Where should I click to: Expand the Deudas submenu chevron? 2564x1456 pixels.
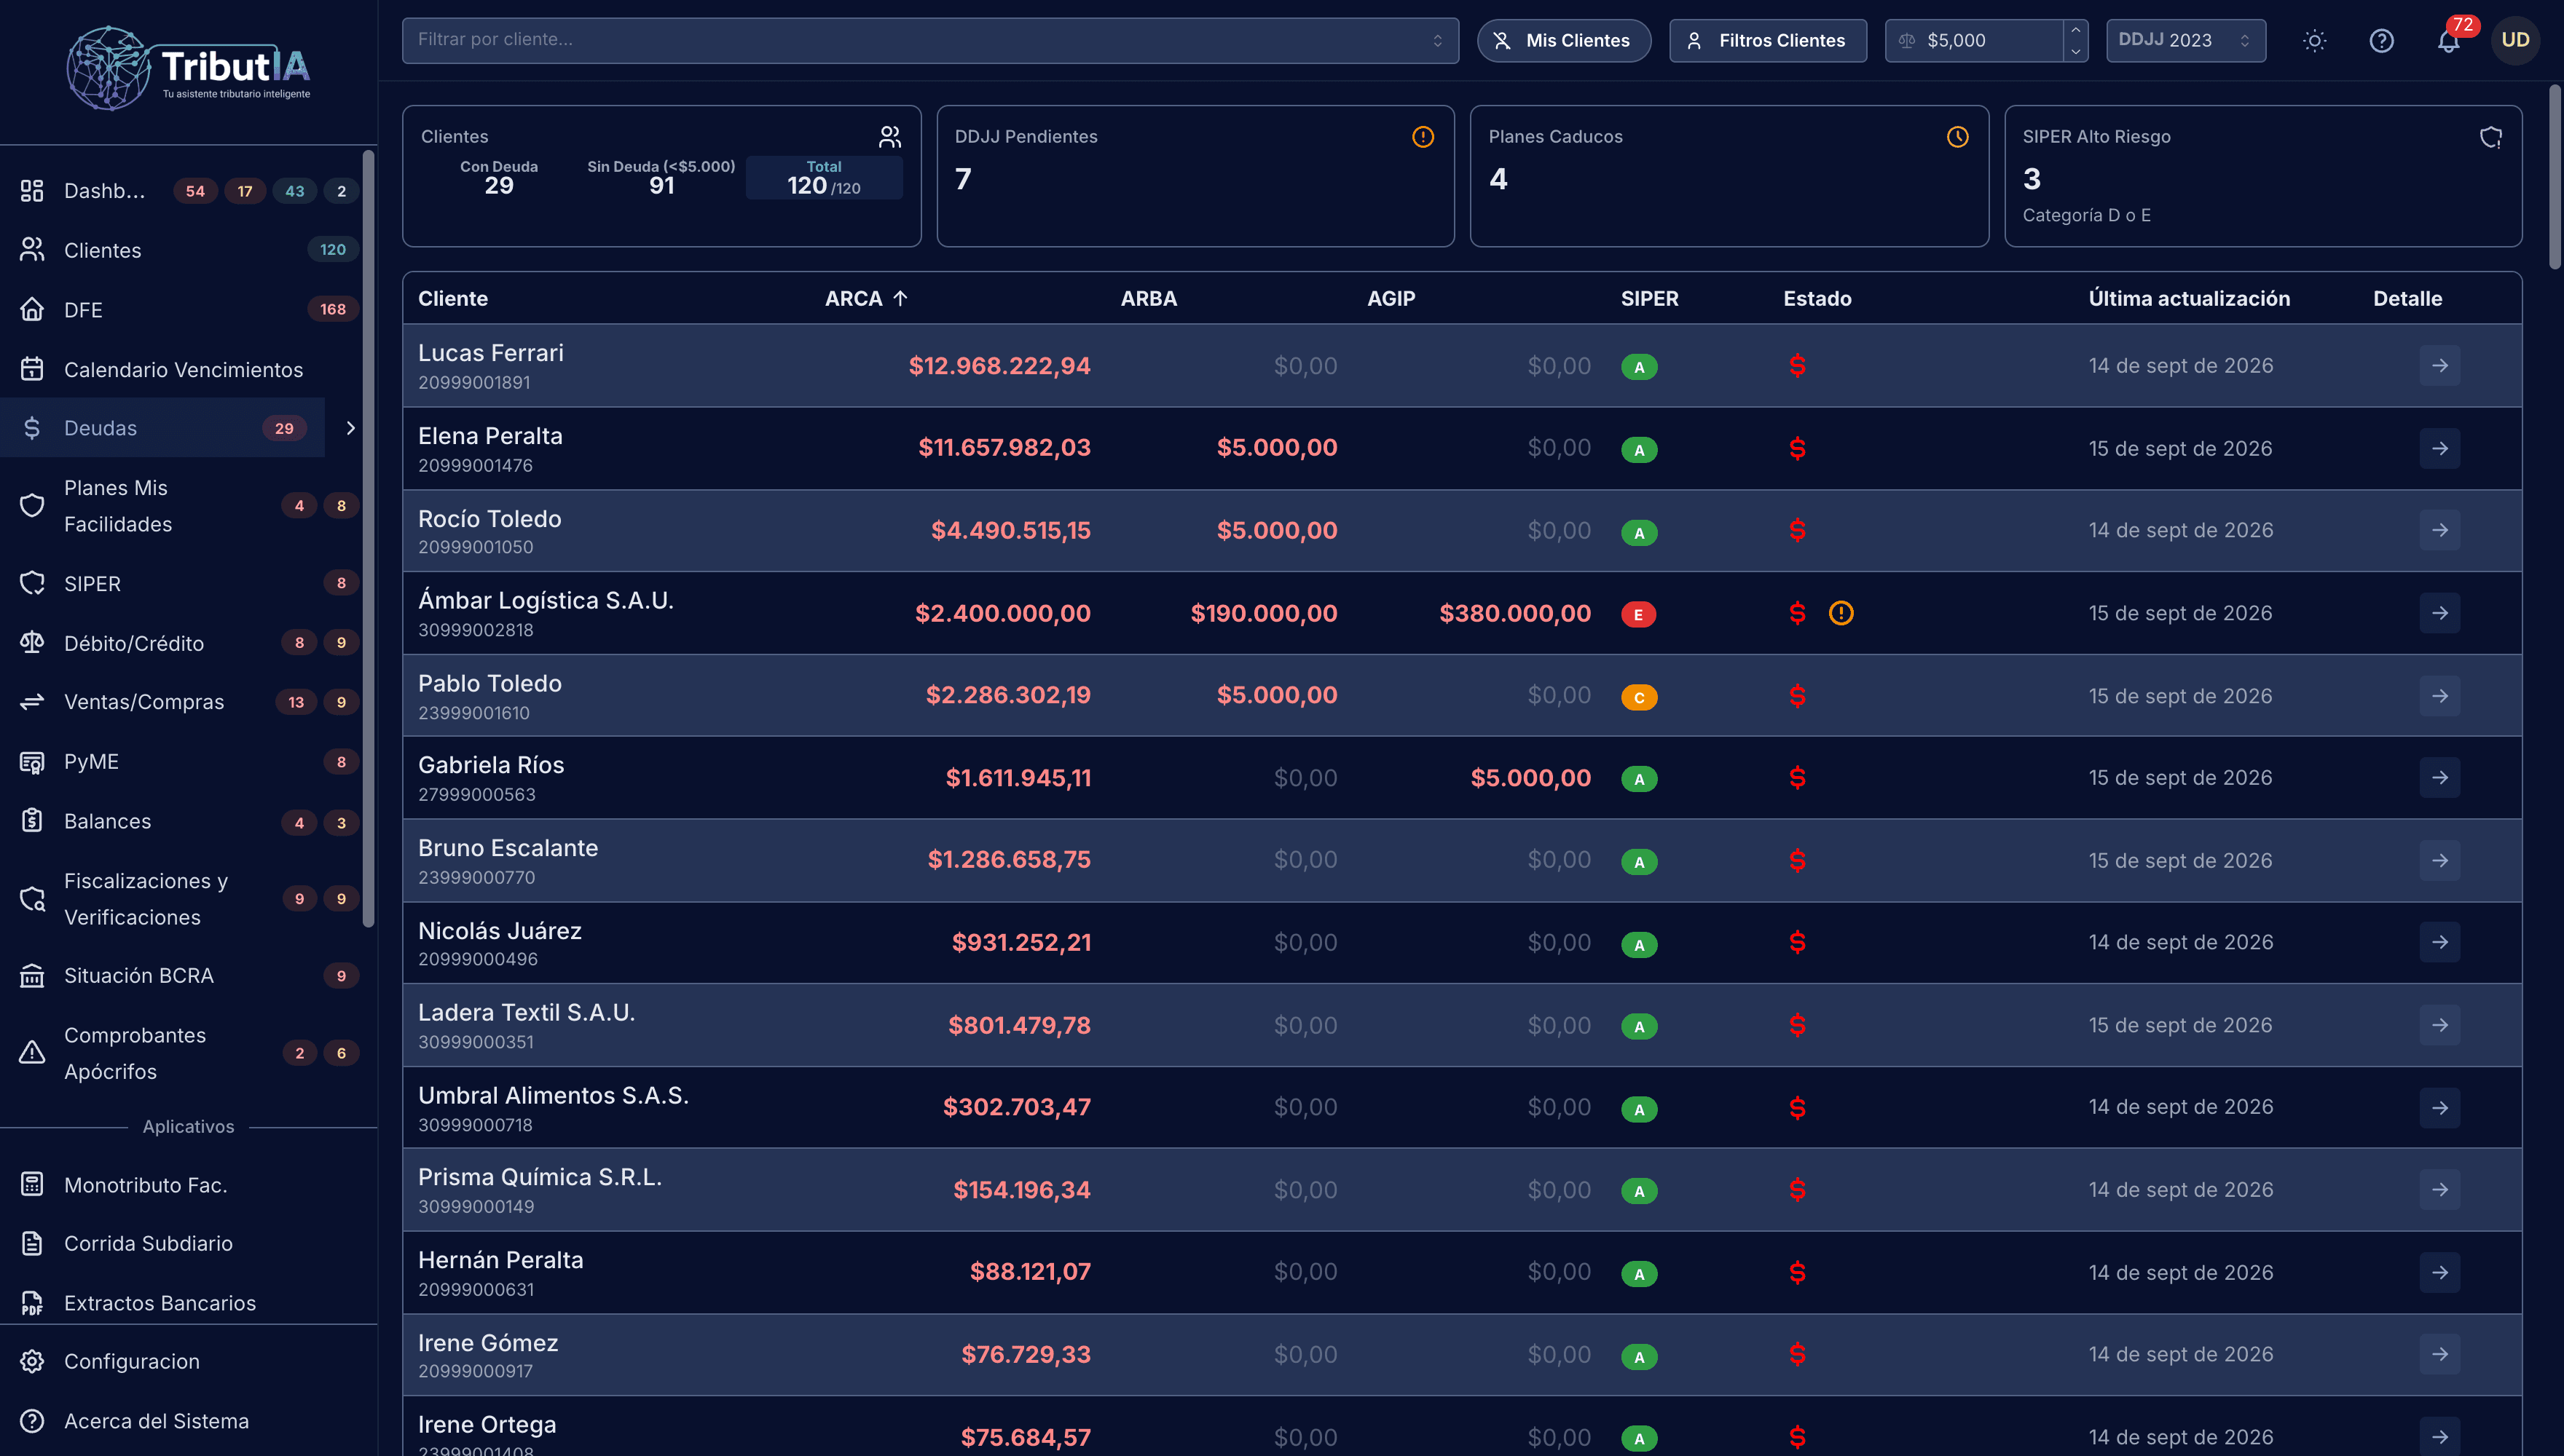pyautogui.click(x=350, y=428)
